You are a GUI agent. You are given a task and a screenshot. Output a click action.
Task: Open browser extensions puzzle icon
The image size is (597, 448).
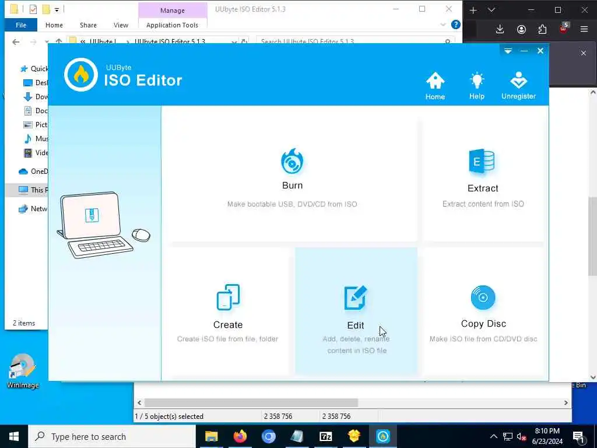point(542,29)
